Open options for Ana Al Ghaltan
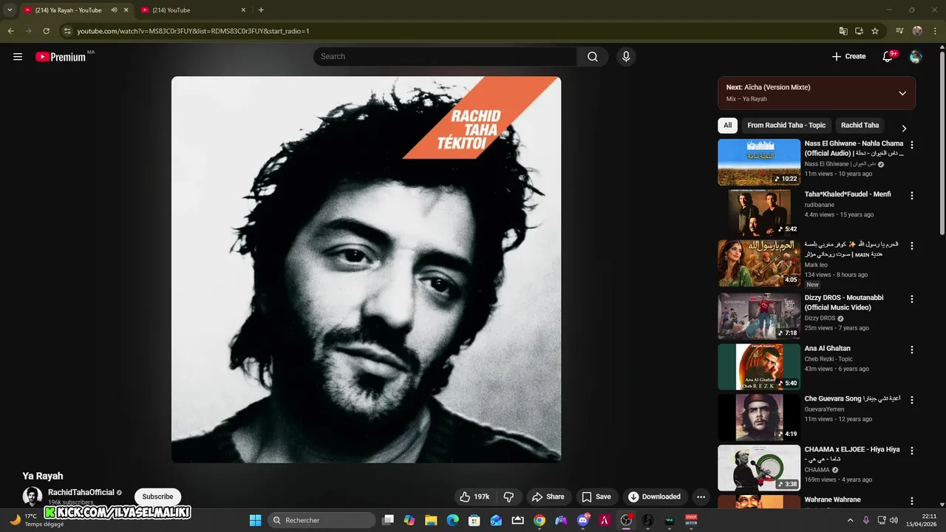 pyautogui.click(x=911, y=349)
